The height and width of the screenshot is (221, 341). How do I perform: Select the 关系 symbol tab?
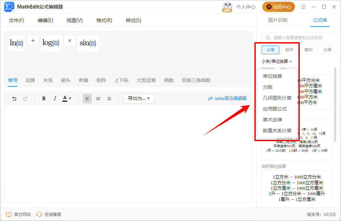[48, 81]
